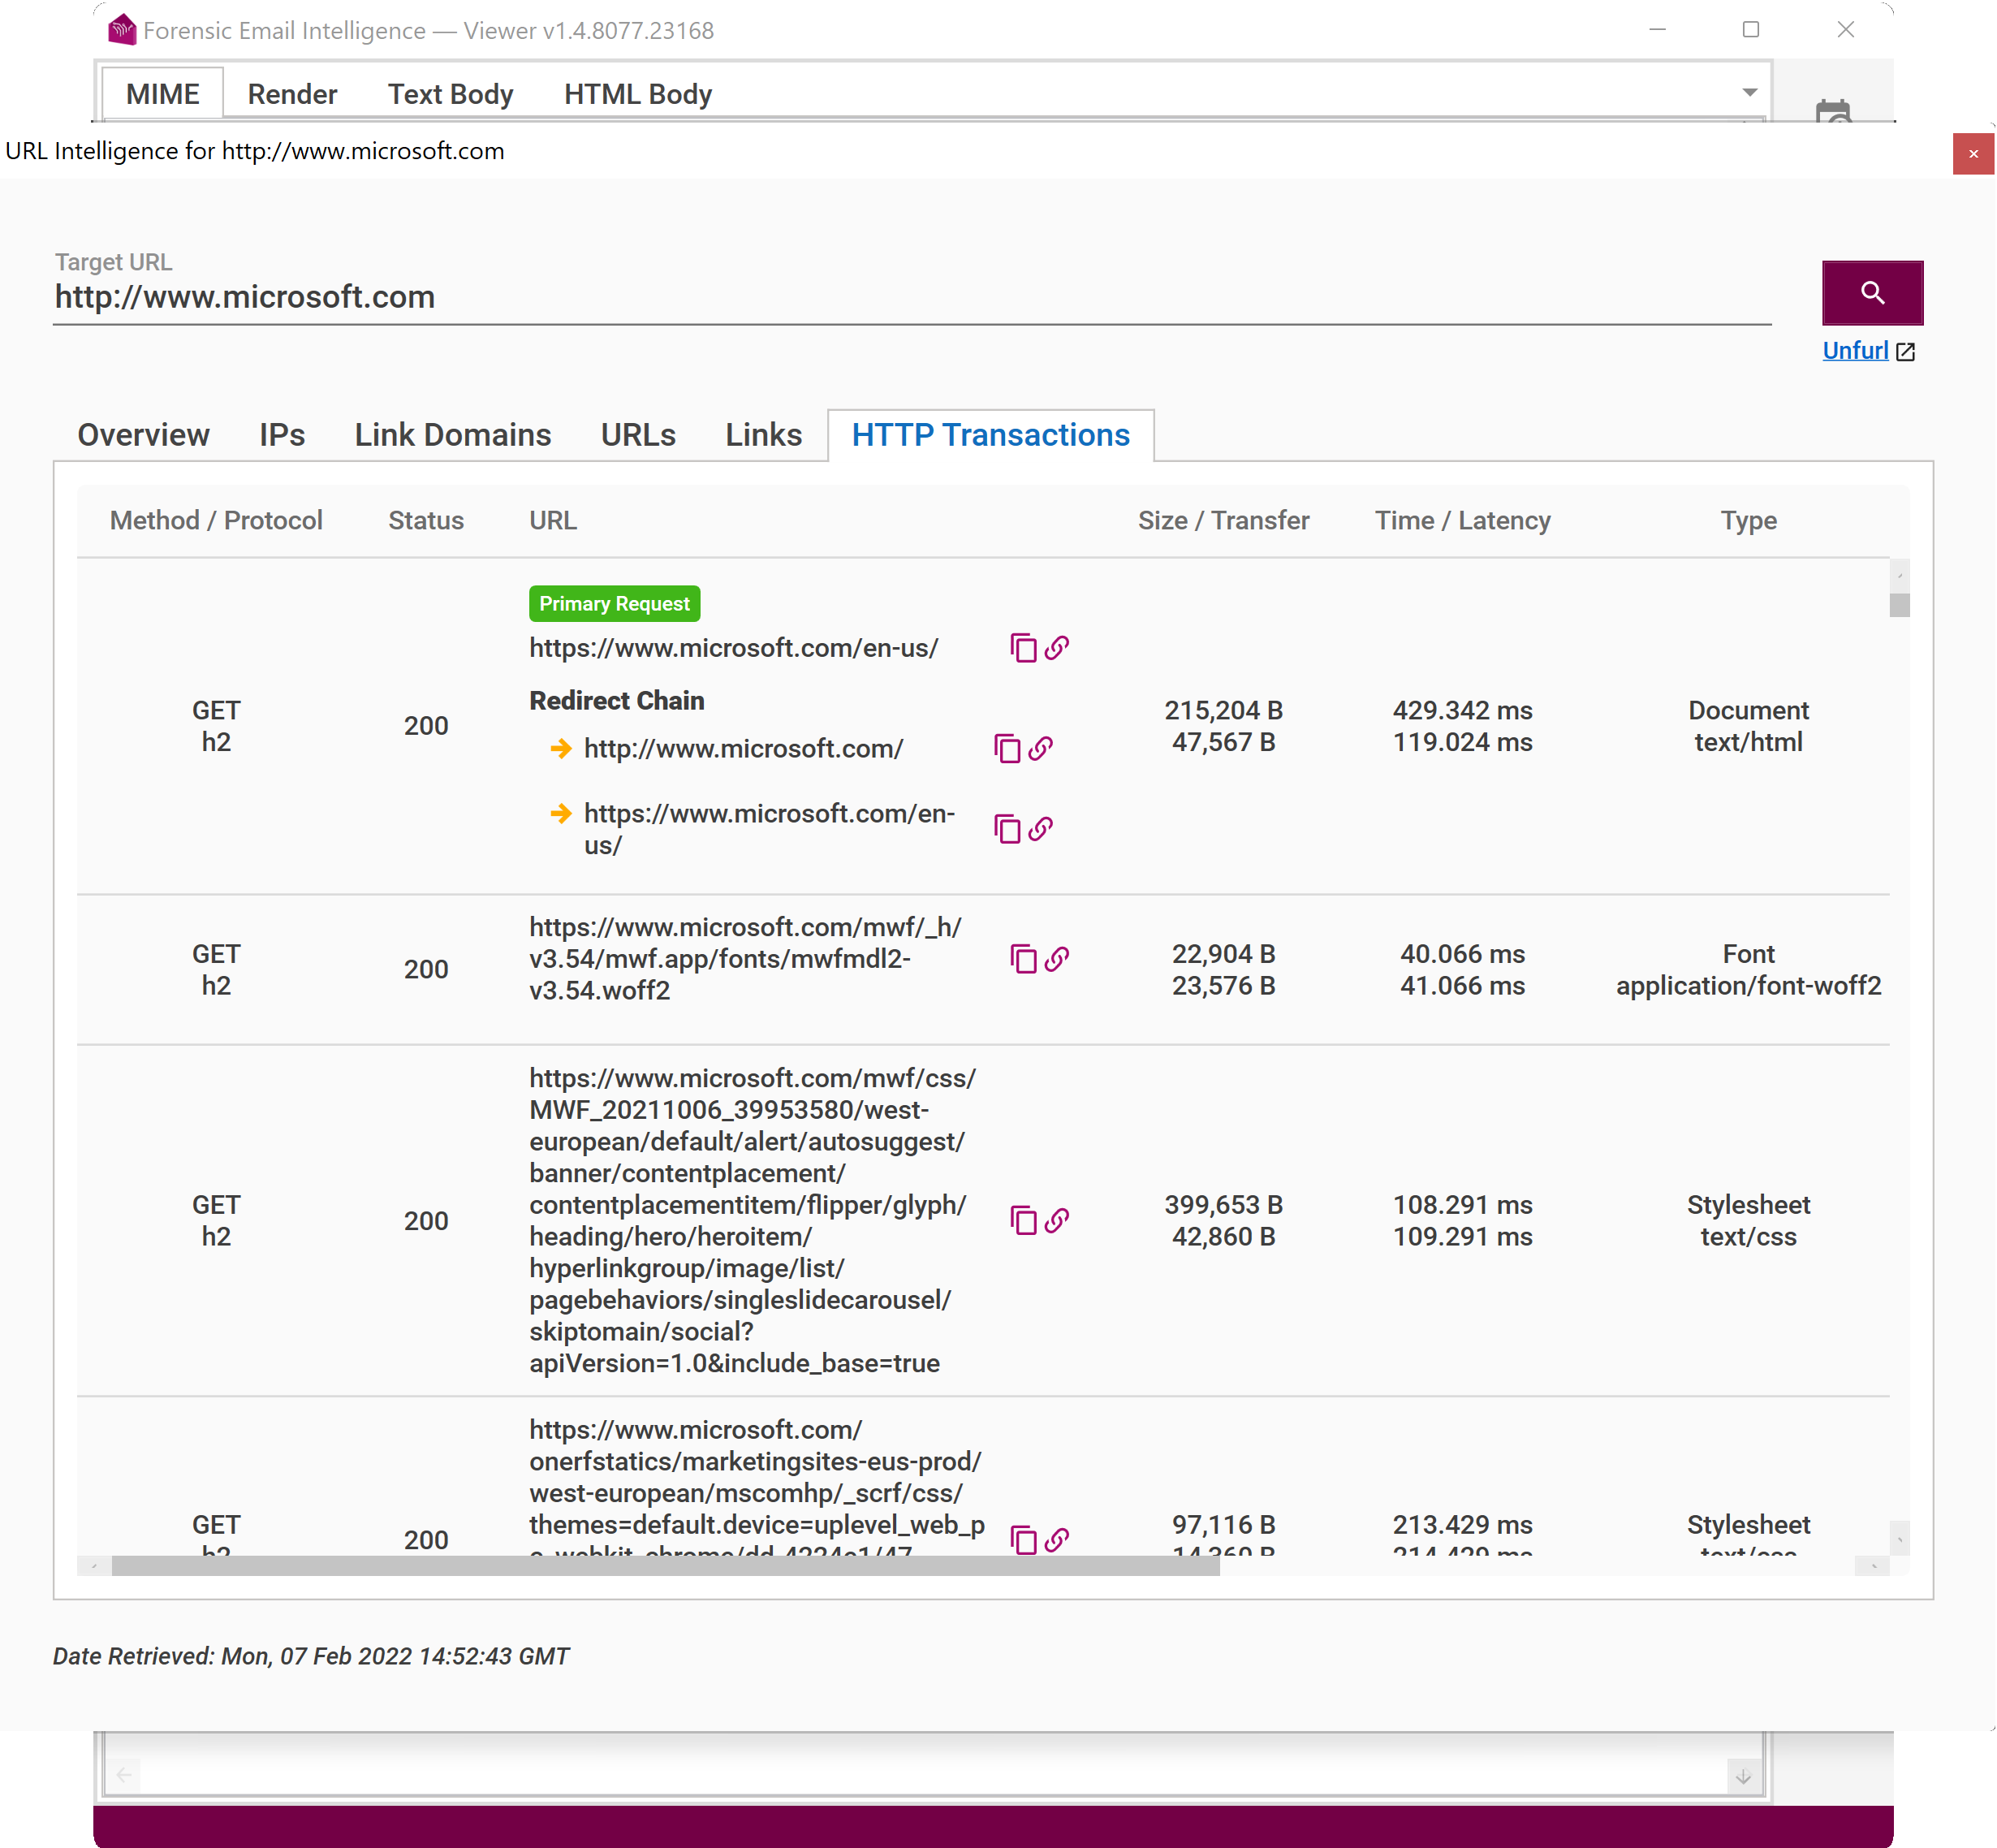Copy redirect chain http://www.microsoft.com/ URL

tap(1006, 748)
